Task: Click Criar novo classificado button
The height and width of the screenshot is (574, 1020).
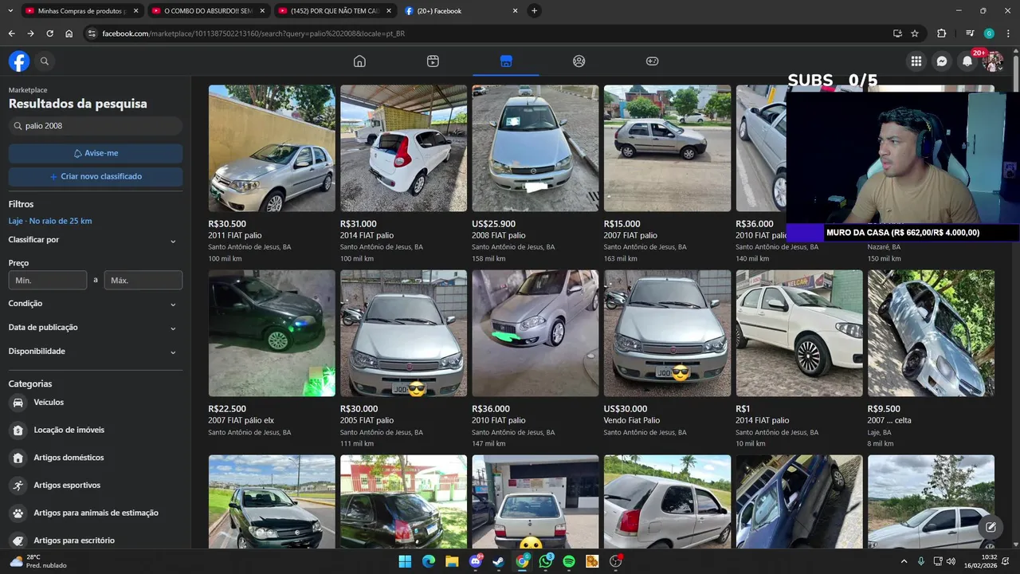Action: click(96, 176)
